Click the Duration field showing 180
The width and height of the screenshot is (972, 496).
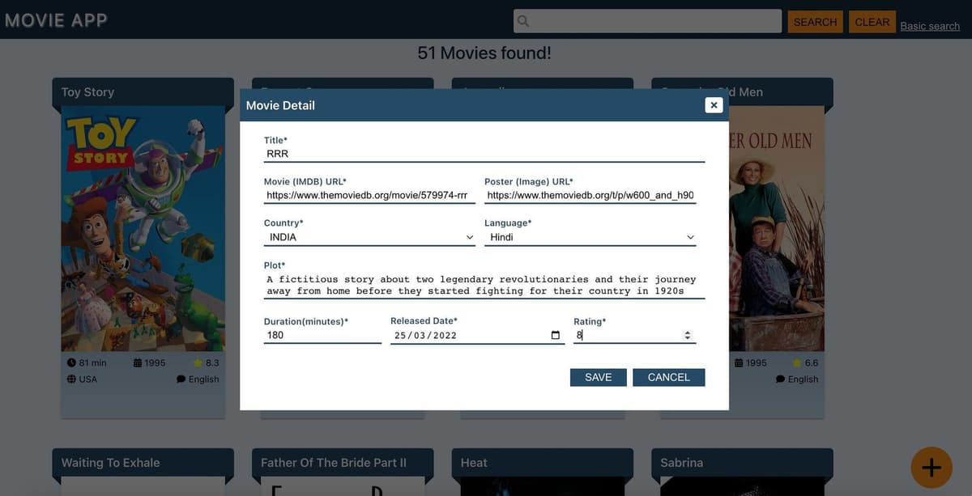click(322, 335)
